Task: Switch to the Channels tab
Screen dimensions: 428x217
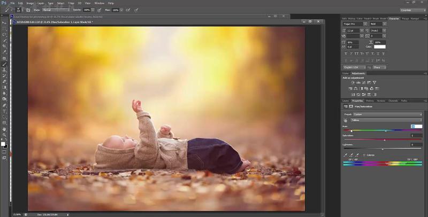Action: (393, 101)
